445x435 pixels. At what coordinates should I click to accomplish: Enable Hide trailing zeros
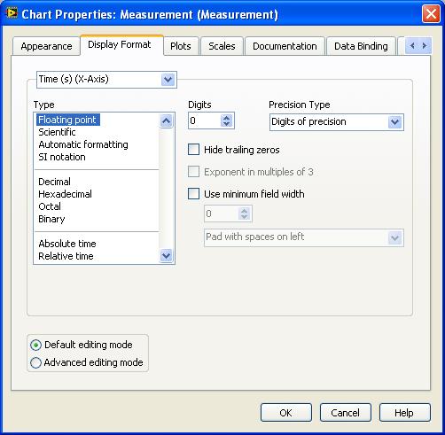click(193, 150)
